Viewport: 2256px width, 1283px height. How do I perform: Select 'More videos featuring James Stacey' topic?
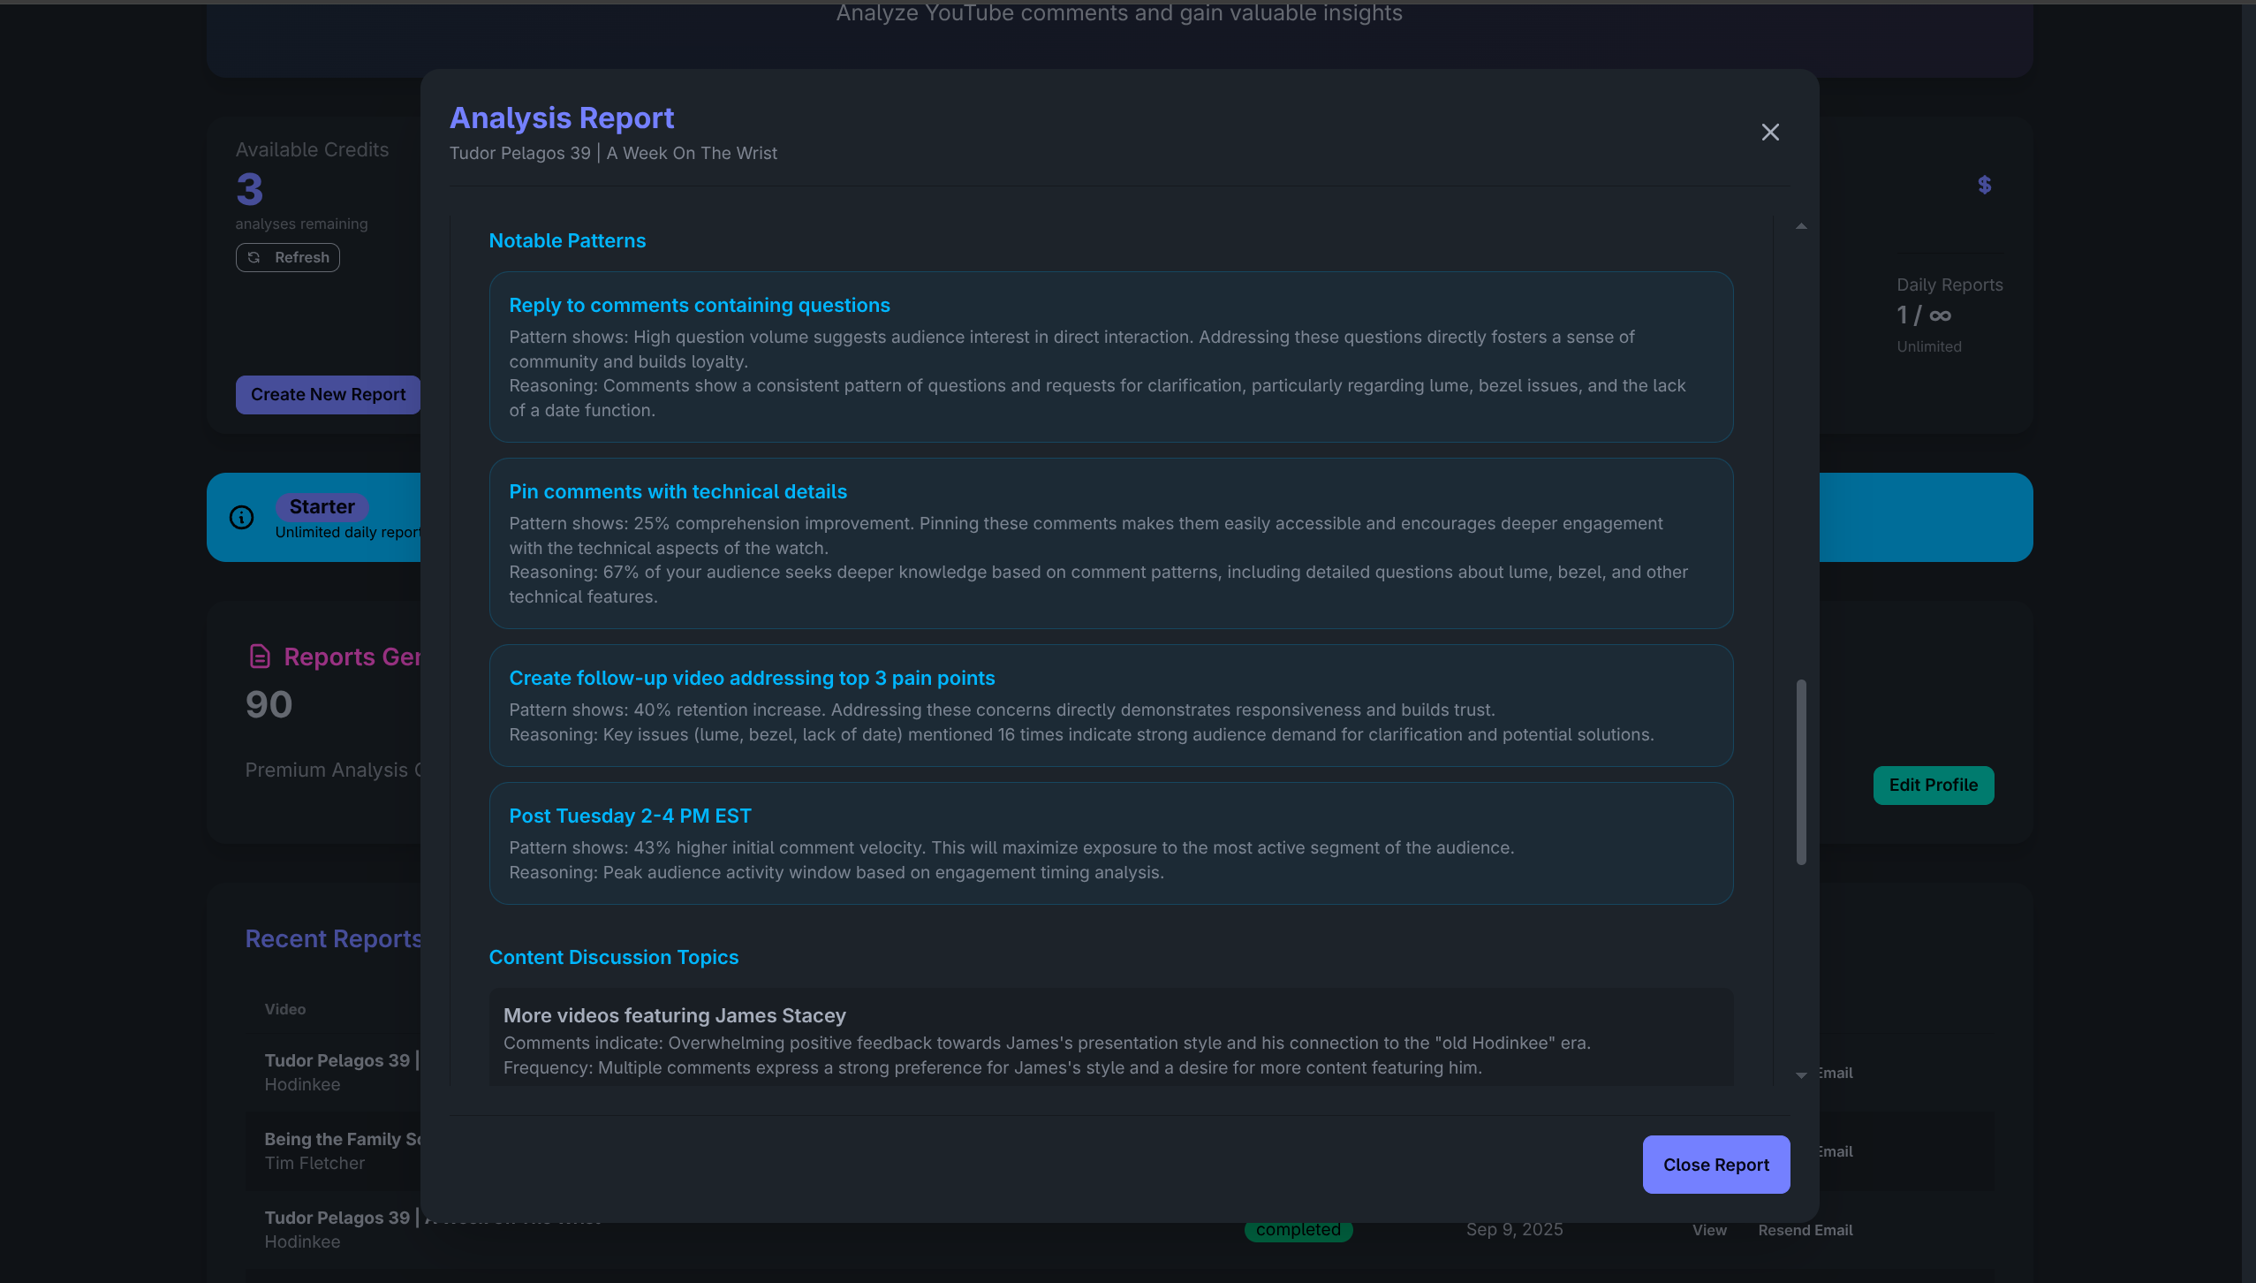[674, 1015]
